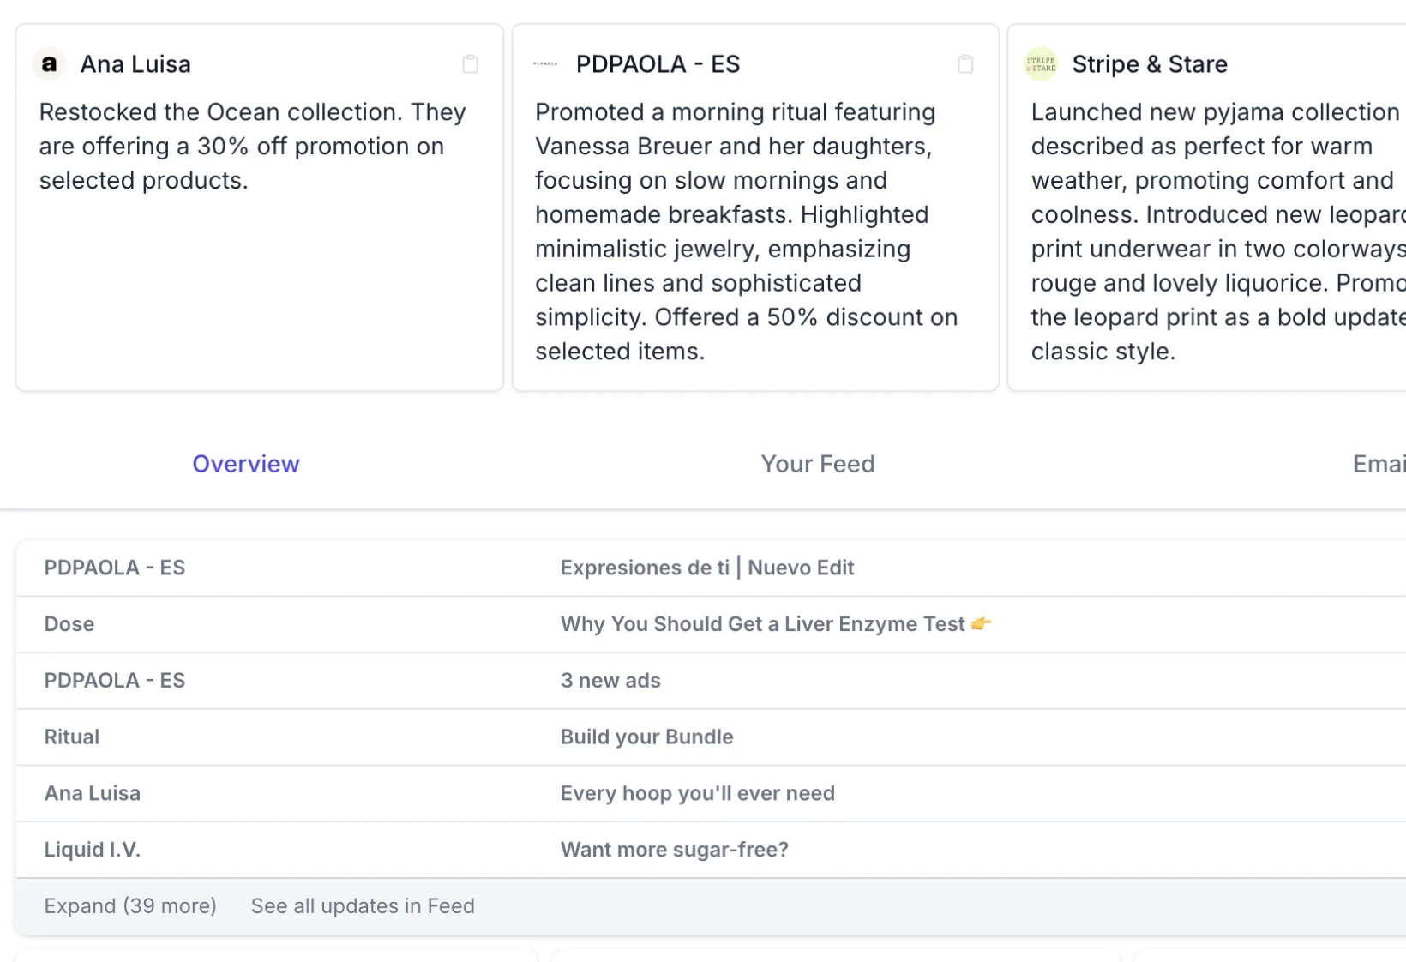Open Ritual's 'Build your Bundle' update

tap(647, 737)
